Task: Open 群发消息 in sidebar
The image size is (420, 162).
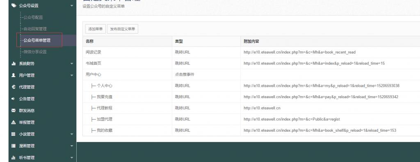Action: coord(27,110)
